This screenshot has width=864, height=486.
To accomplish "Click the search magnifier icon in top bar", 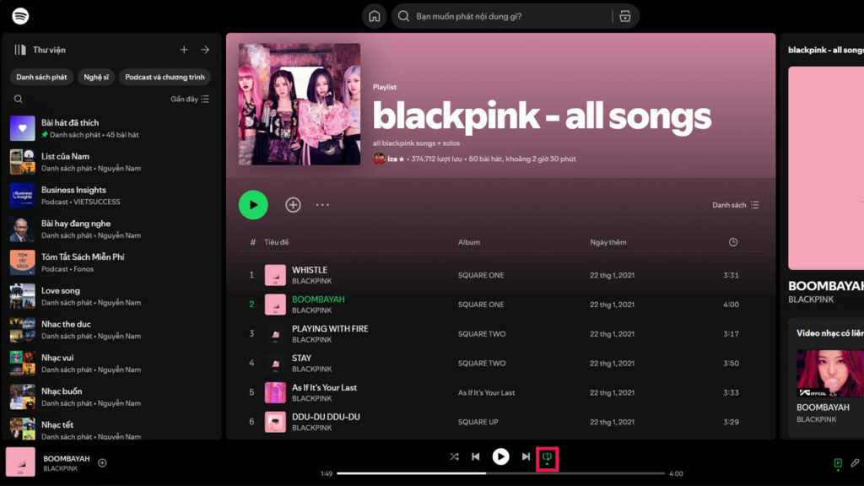I will pos(403,16).
